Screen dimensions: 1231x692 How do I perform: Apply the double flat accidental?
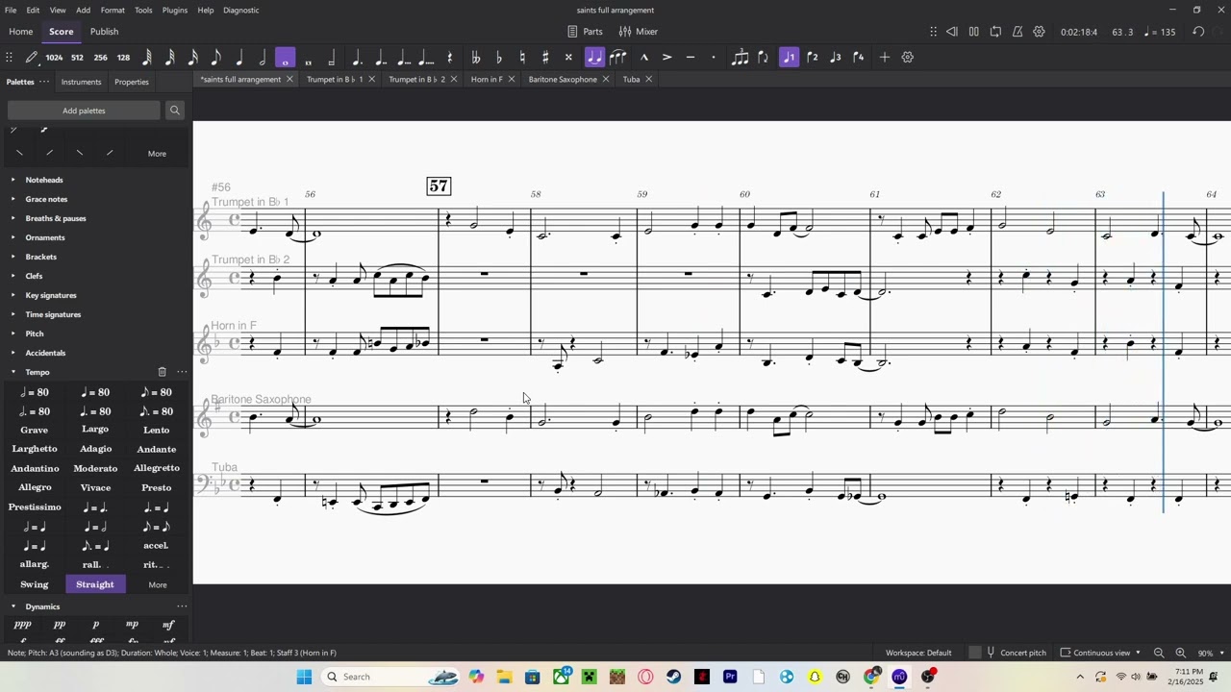476,58
